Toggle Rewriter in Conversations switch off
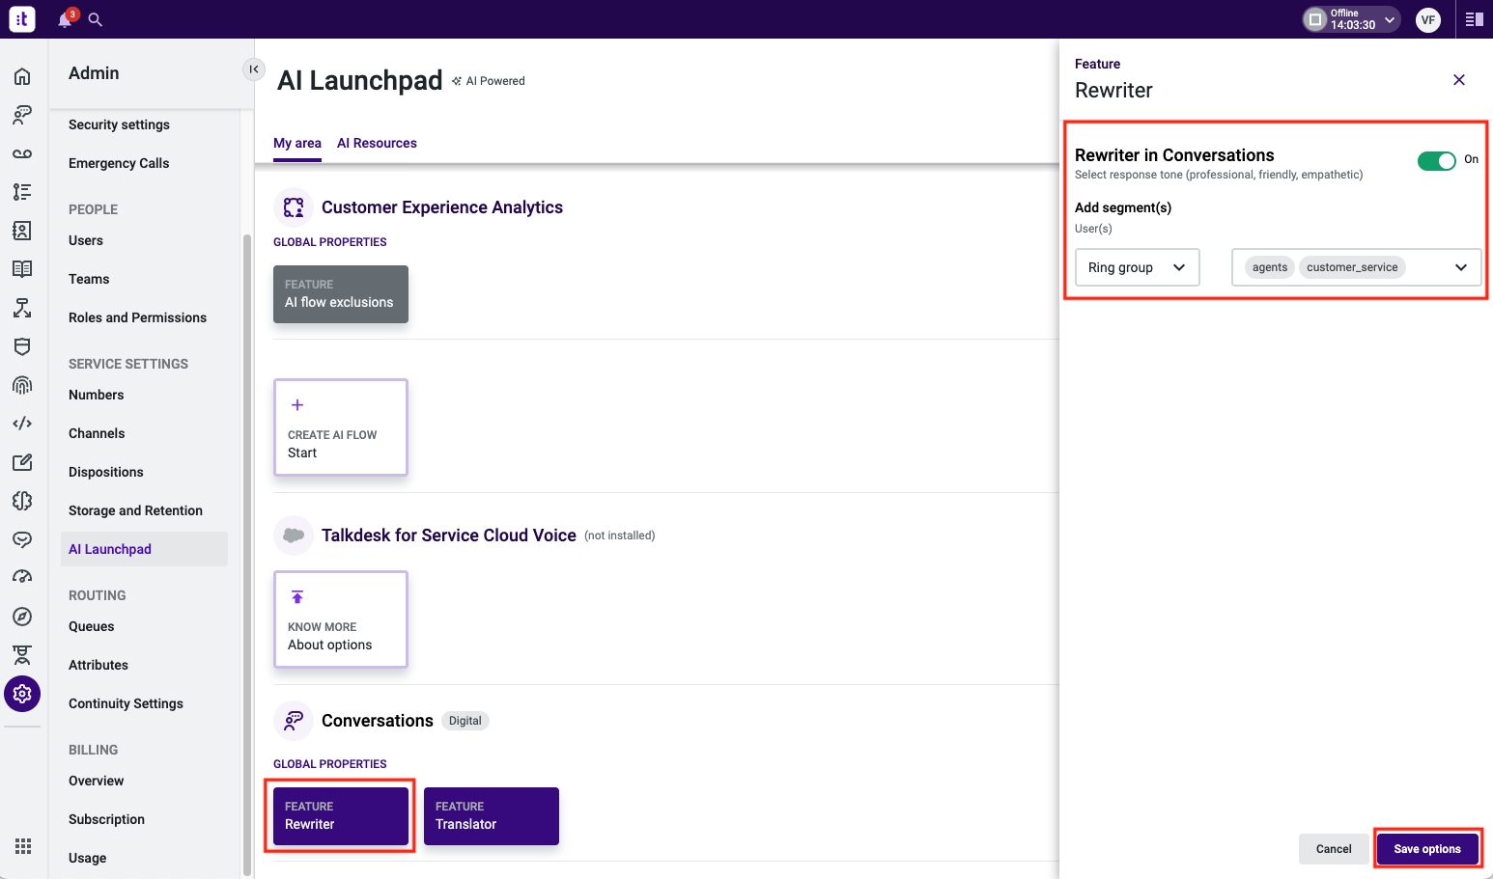1493x879 pixels. pos(1437,161)
